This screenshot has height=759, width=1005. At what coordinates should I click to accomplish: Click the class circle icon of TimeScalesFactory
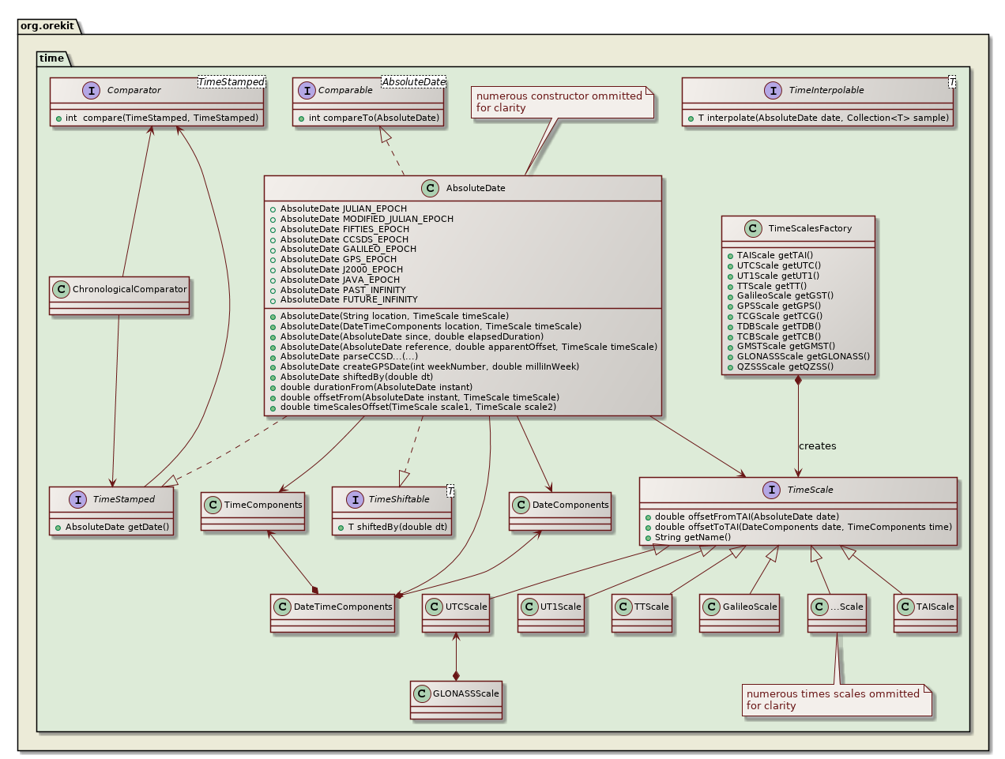[753, 228]
